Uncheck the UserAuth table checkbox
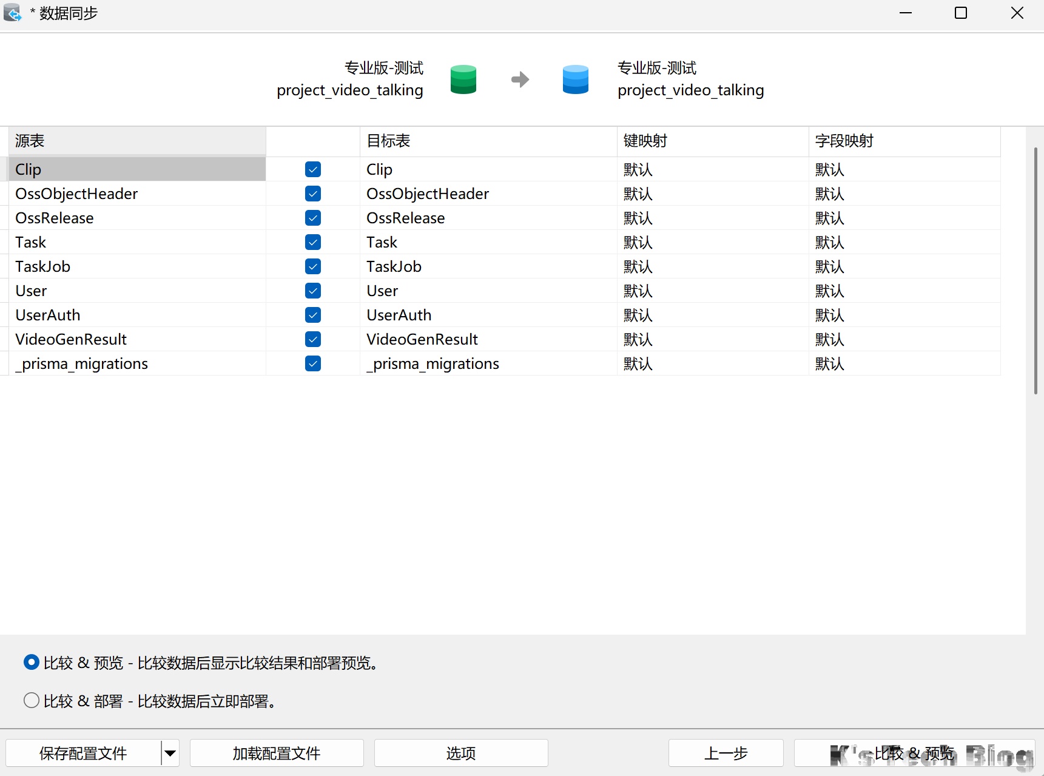1044x776 pixels. pos(313,315)
